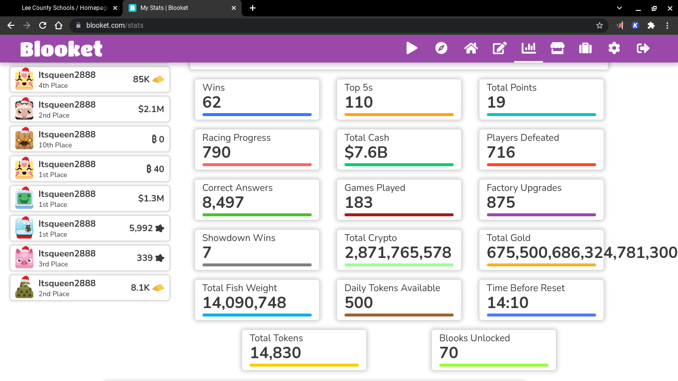Click the 10th Place crypto 0 entry
678x381 pixels.
click(90, 139)
